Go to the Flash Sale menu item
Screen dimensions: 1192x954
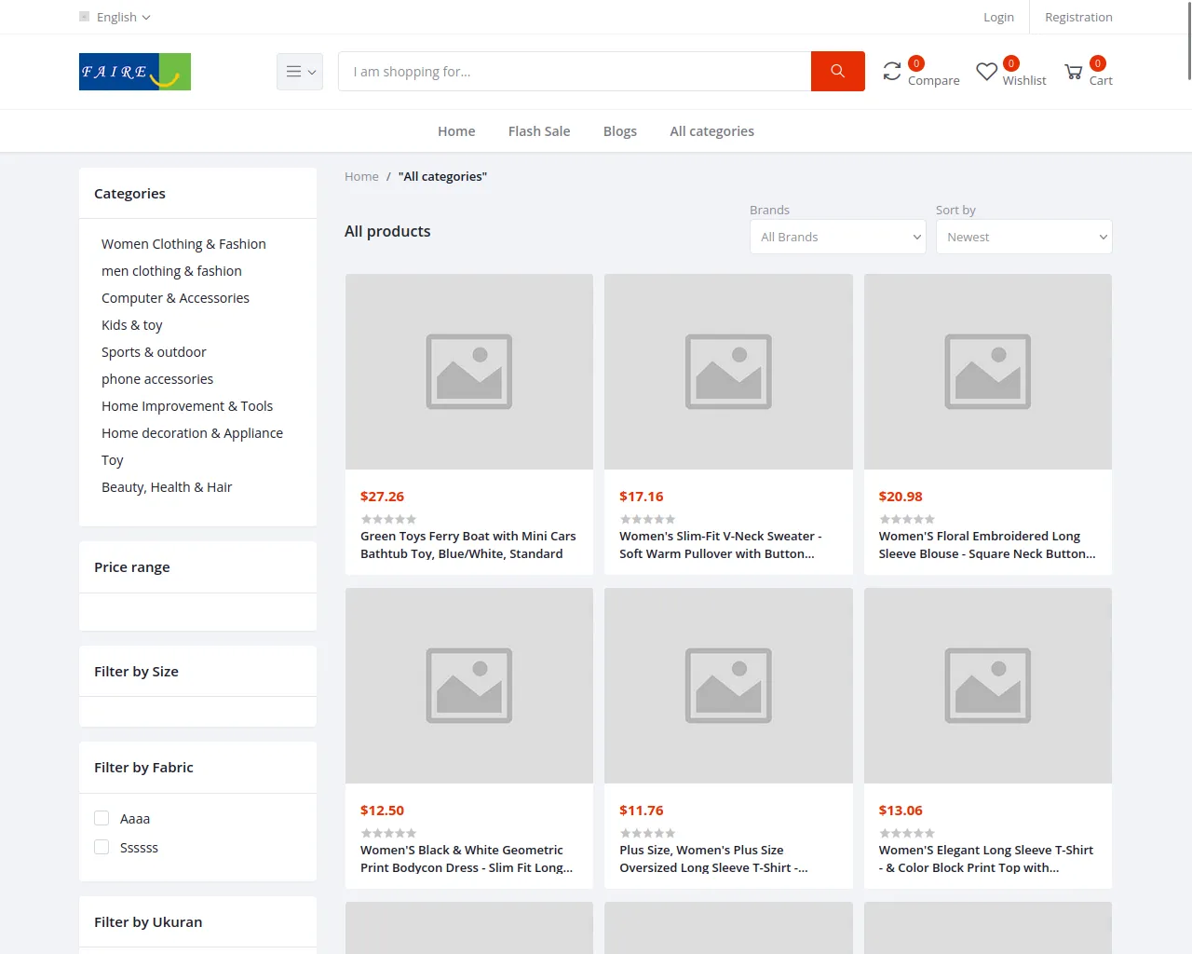click(539, 131)
